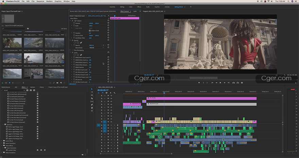Screen dimensions: 299x158
Task: Select the Ripple Edit tool
Action: pyautogui.click(x=92, y=95)
